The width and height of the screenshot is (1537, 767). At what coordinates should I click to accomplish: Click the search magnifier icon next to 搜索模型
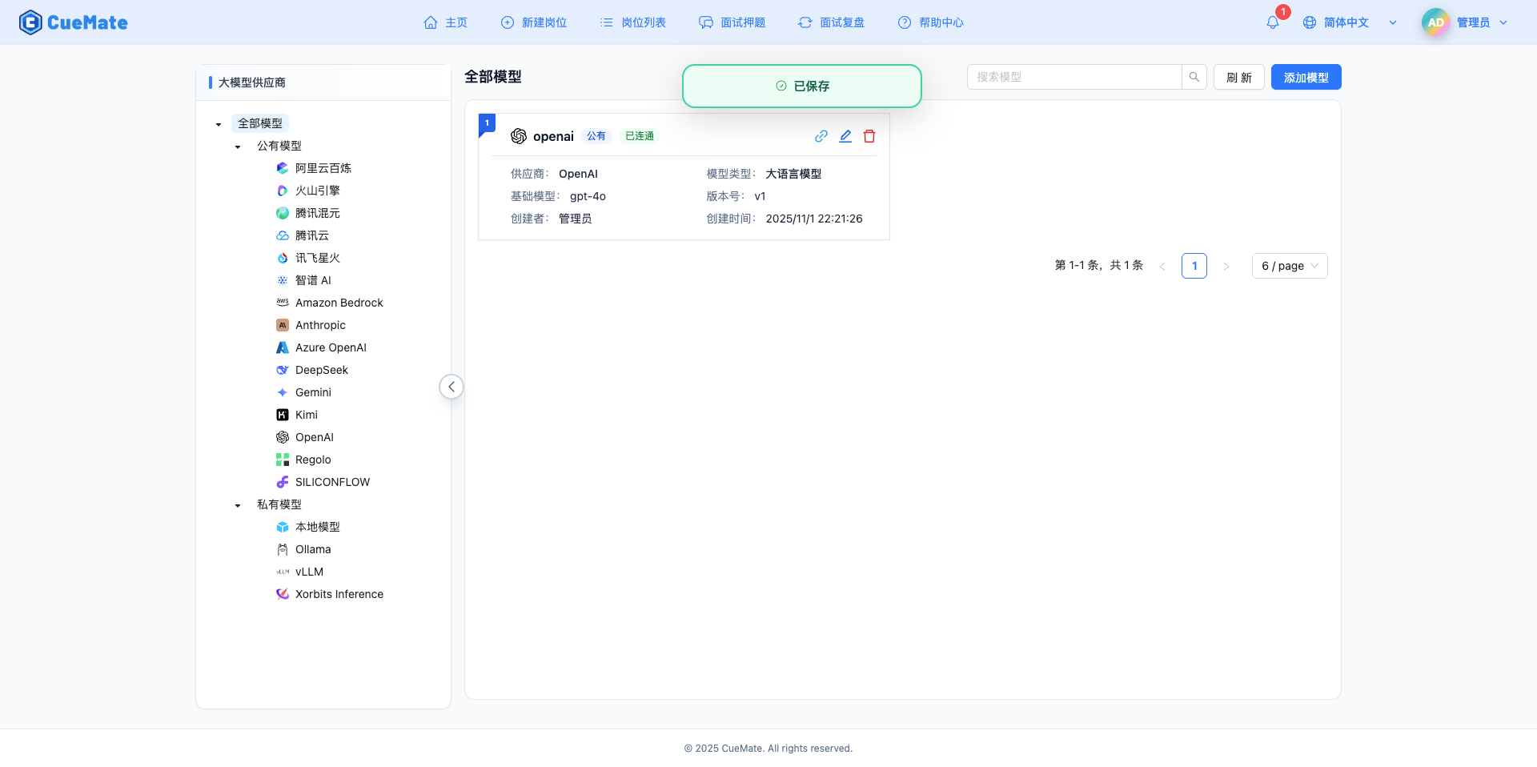[1194, 77]
